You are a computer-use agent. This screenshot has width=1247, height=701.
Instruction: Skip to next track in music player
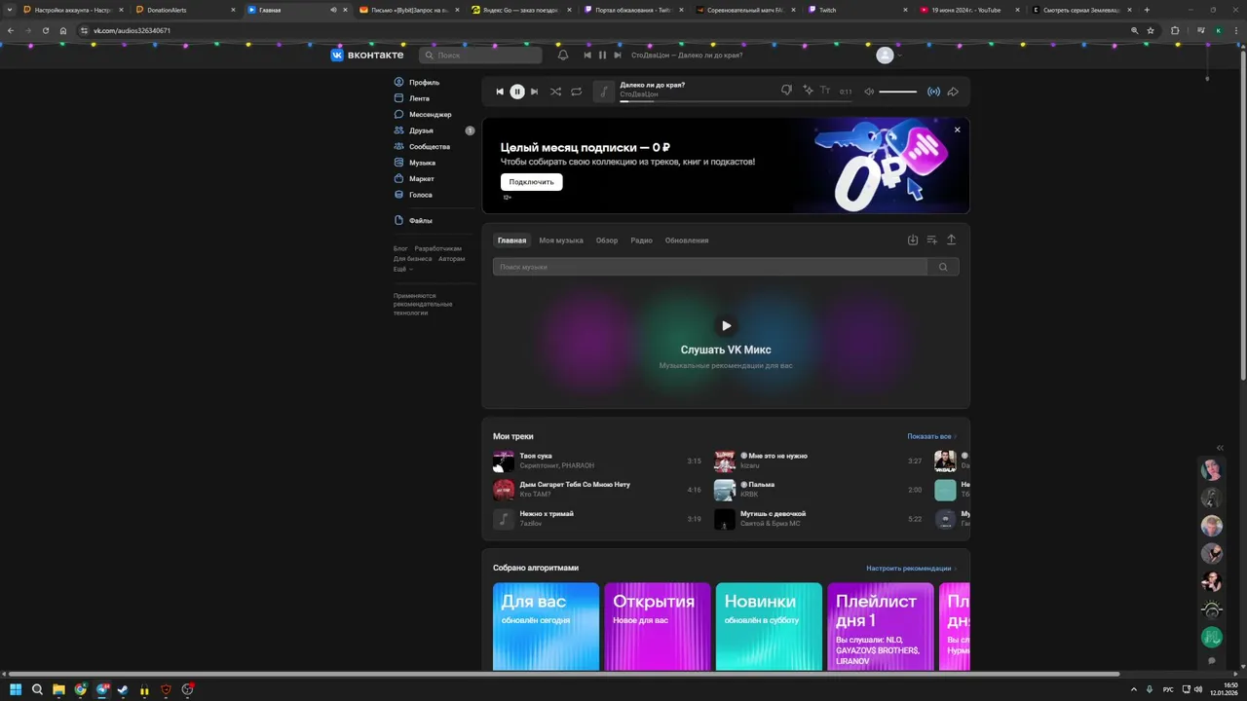point(534,92)
